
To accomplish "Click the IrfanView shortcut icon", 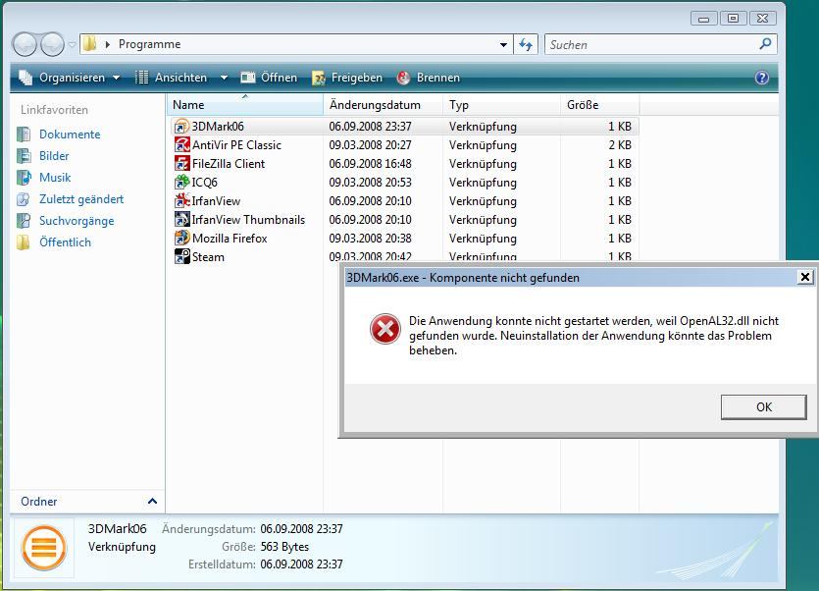I will [x=181, y=201].
